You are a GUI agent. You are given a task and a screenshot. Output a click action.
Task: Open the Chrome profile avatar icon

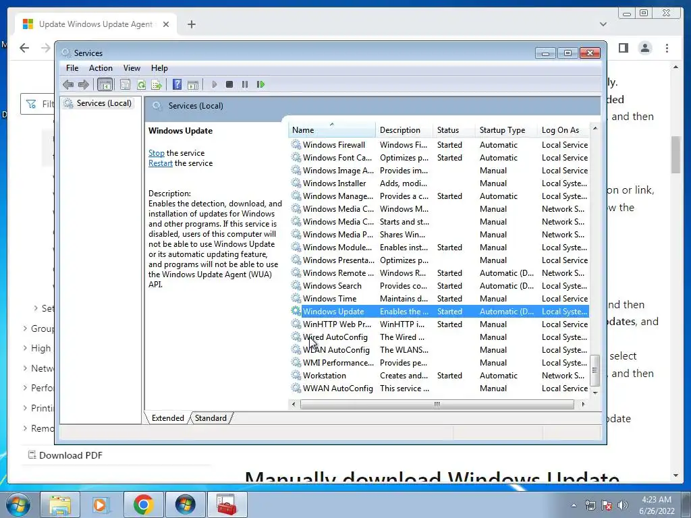pyautogui.click(x=644, y=48)
